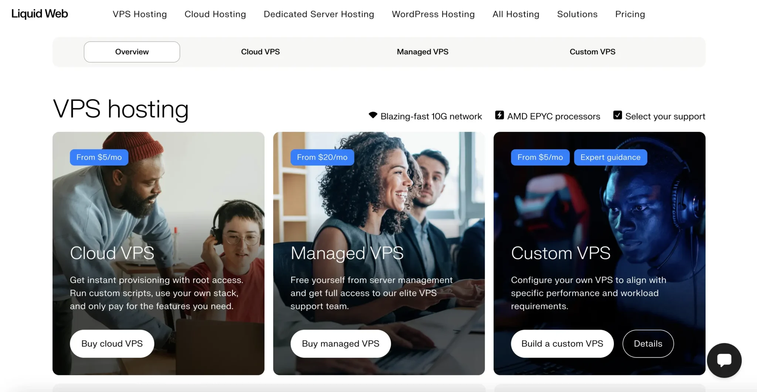Click the Build a custom VPS button
The height and width of the screenshot is (392, 757).
[x=562, y=343]
